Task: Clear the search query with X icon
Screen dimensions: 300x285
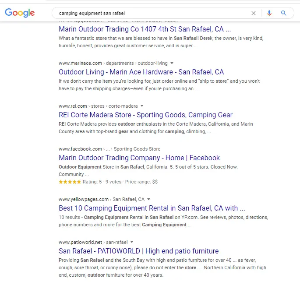Action: tap(254, 13)
